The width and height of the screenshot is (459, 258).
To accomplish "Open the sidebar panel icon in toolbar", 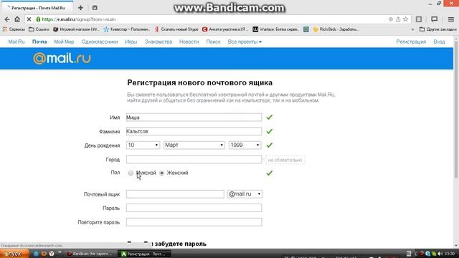I will tap(419, 19).
